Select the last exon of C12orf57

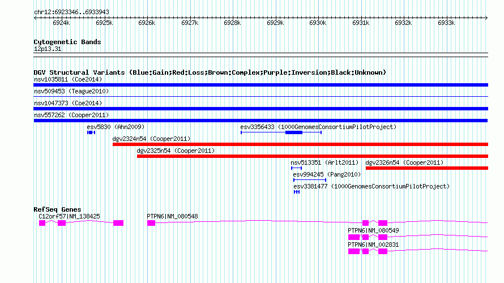tap(118, 223)
